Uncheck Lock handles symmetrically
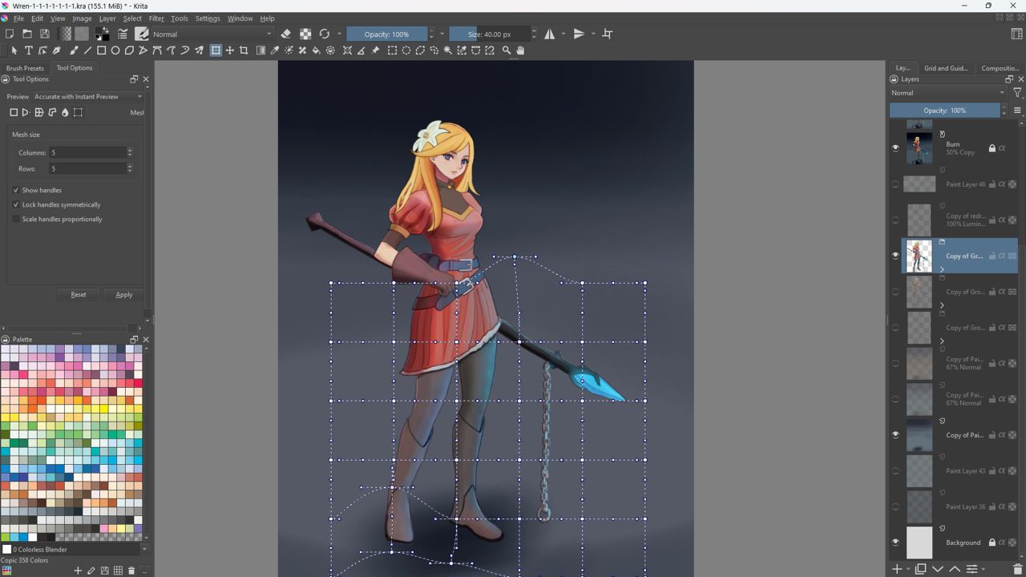The width and height of the screenshot is (1026, 577). (17, 204)
